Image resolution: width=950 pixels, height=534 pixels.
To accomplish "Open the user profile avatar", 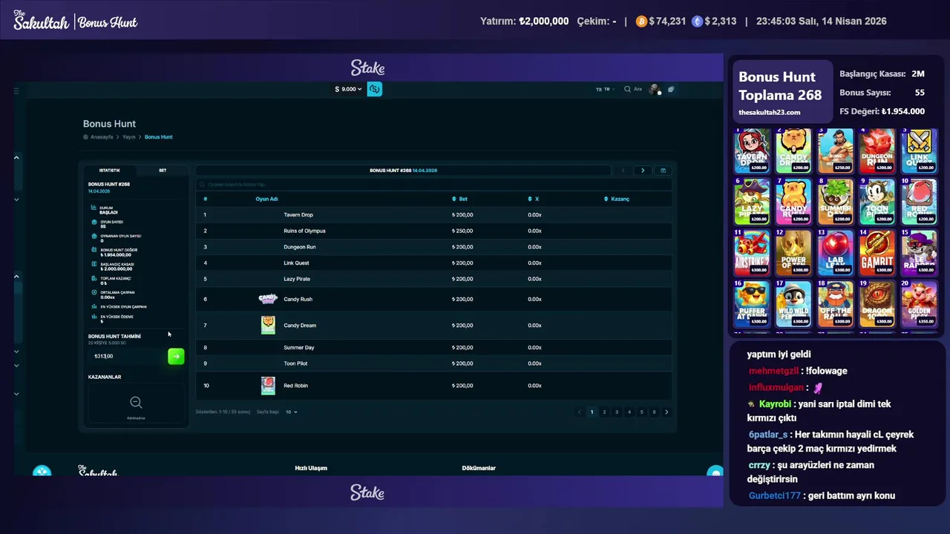I will point(654,89).
